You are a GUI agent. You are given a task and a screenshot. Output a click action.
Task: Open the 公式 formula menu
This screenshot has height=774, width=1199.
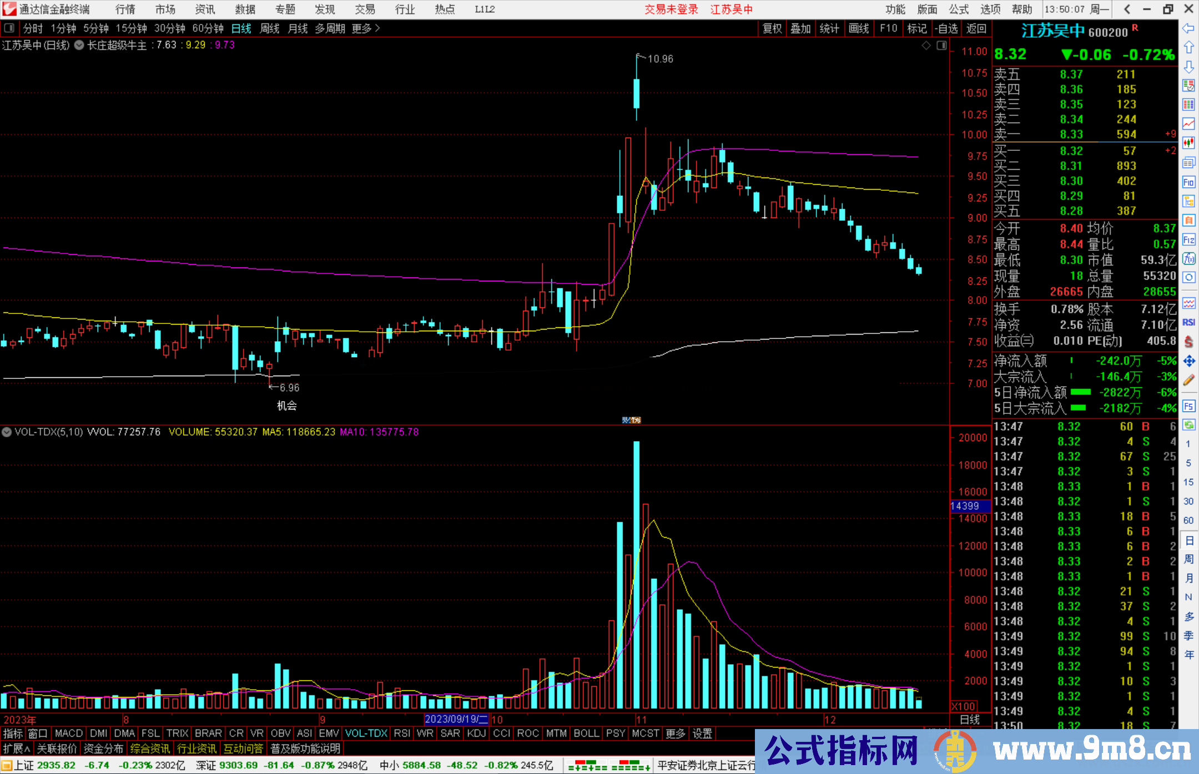[959, 9]
